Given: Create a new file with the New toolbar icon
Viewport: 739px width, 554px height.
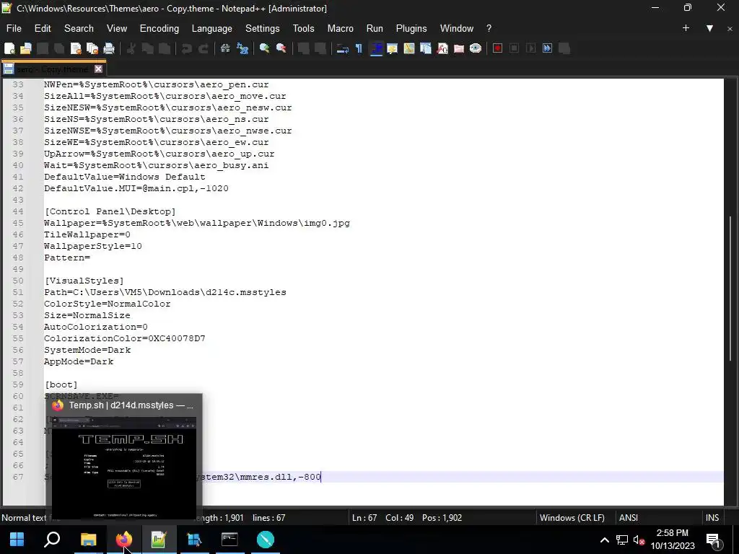Looking at the screenshot, I should tap(9, 48).
